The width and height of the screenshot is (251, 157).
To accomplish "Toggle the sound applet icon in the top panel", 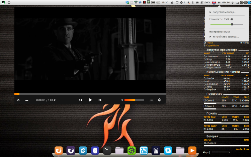I will point(219,2).
